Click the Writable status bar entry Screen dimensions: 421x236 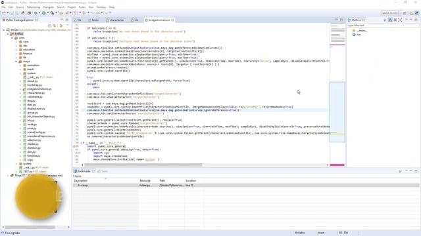coord(300,233)
